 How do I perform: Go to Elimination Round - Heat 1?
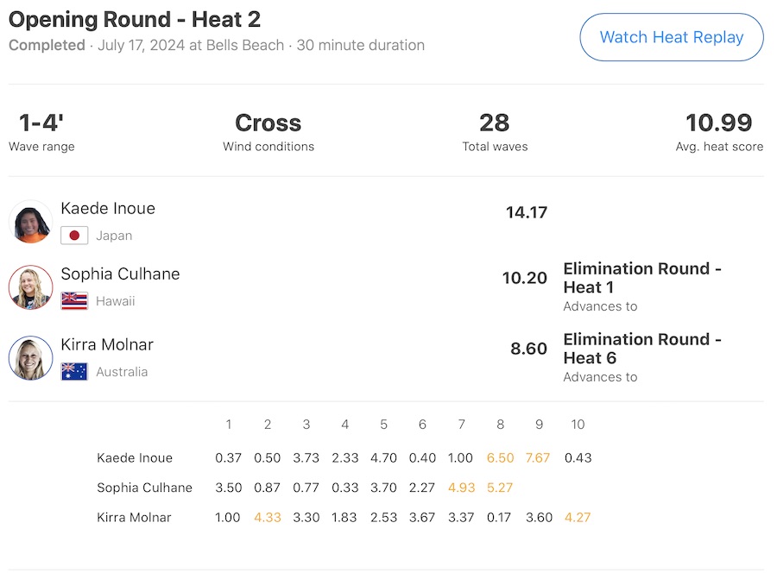[641, 278]
